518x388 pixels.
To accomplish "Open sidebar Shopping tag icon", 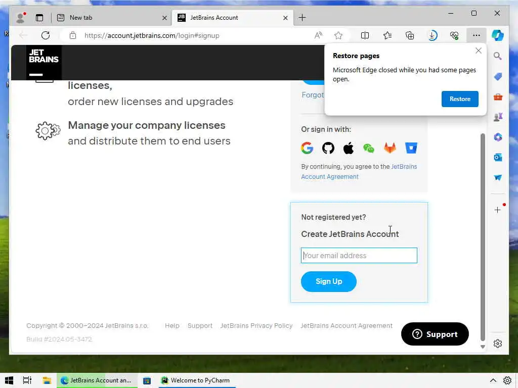I will [498, 77].
